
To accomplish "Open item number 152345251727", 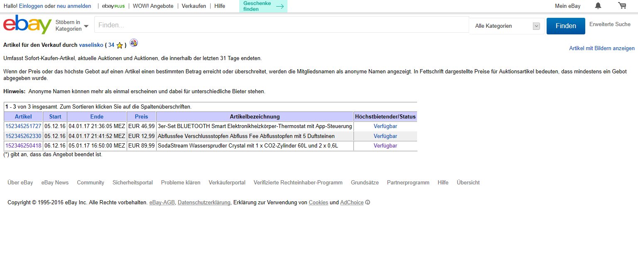I will coord(23,126).
